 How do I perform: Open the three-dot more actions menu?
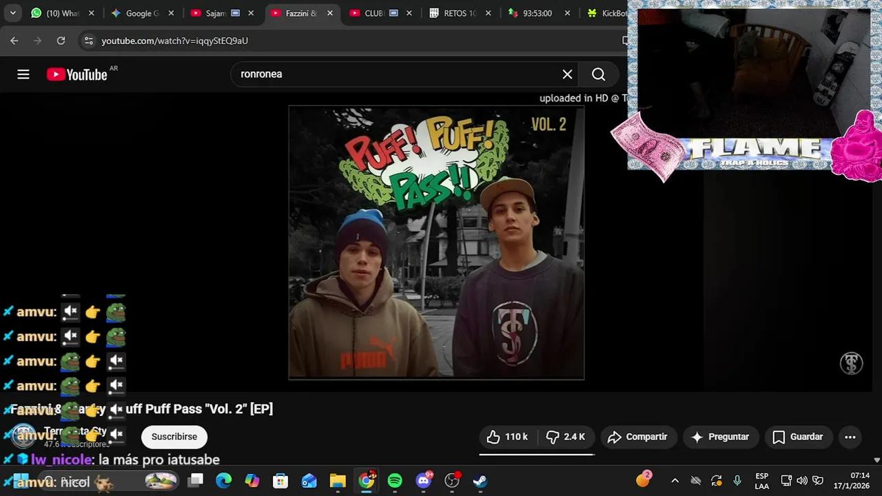pyautogui.click(x=850, y=437)
